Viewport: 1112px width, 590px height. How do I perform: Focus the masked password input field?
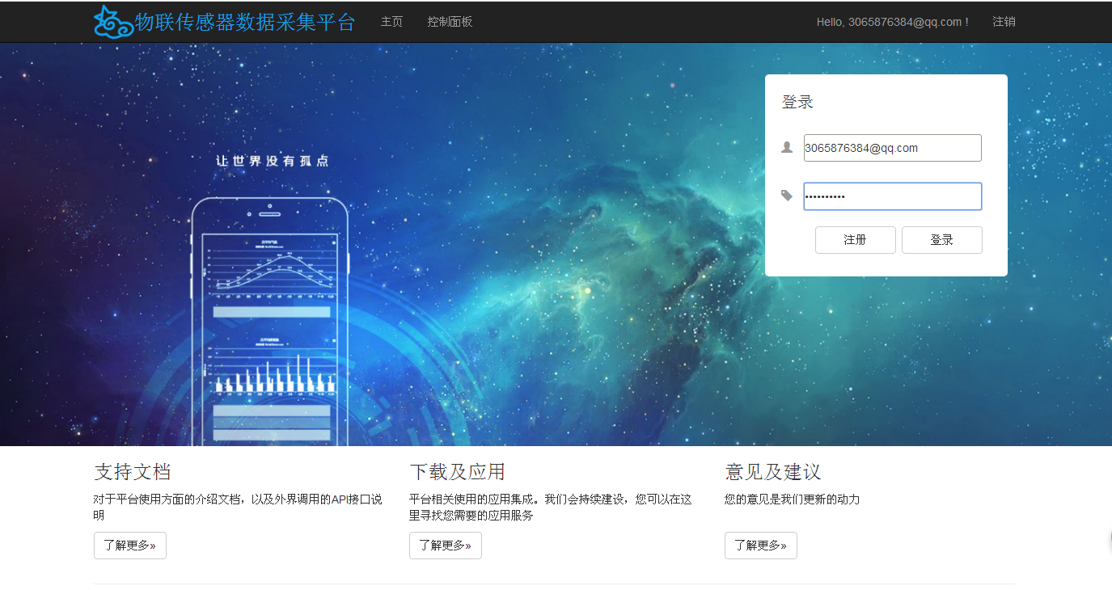892,196
